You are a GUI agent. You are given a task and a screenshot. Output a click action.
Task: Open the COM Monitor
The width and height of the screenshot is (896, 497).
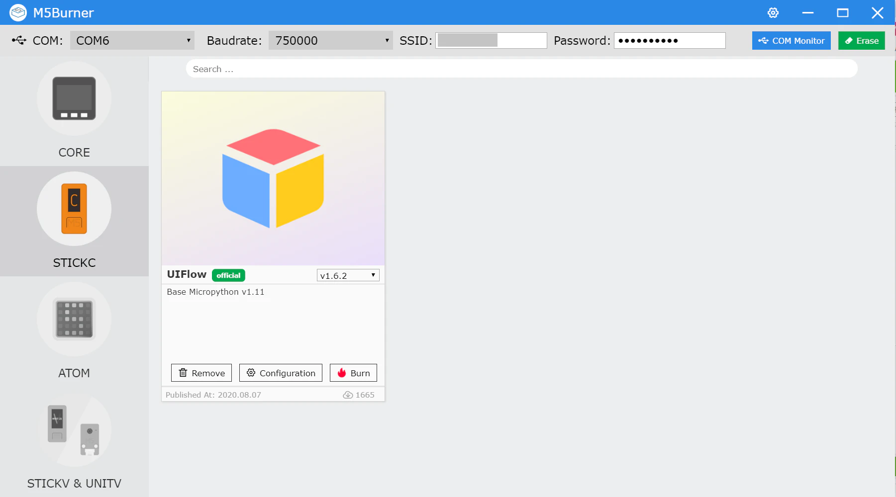tap(791, 41)
